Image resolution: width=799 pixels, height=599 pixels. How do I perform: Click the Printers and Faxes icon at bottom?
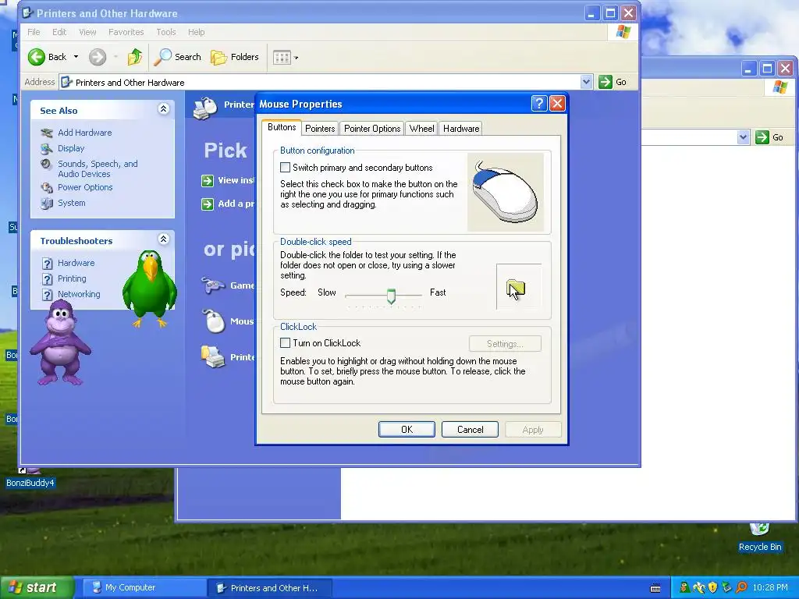(213, 356)
